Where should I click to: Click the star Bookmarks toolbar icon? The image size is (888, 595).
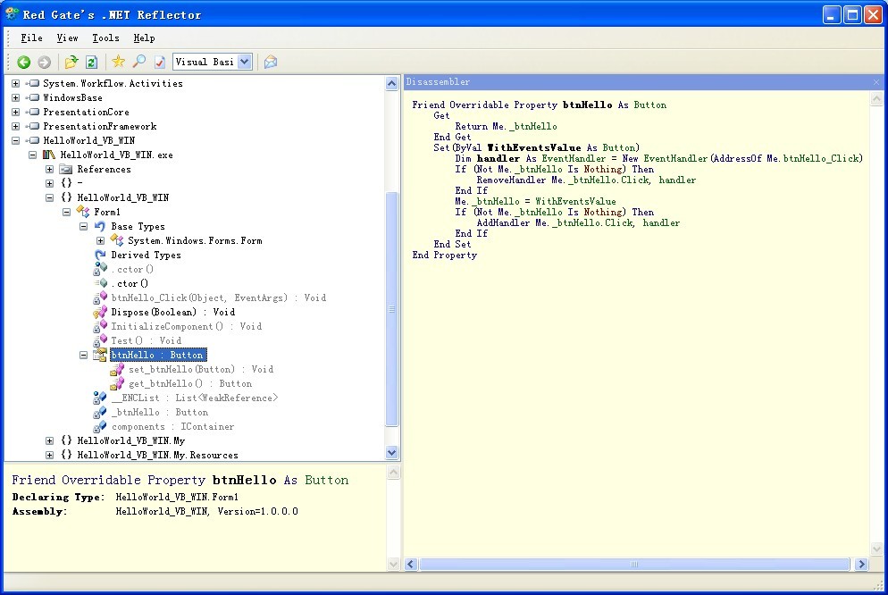click(118, 62)
